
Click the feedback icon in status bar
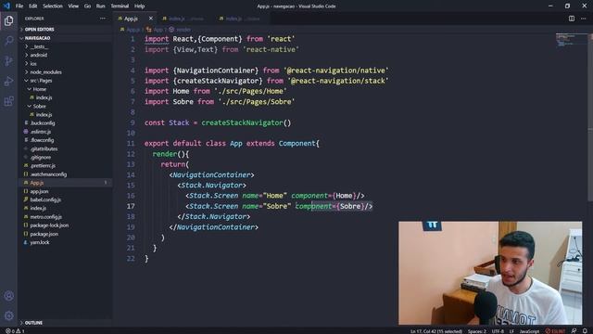(574, 331)
